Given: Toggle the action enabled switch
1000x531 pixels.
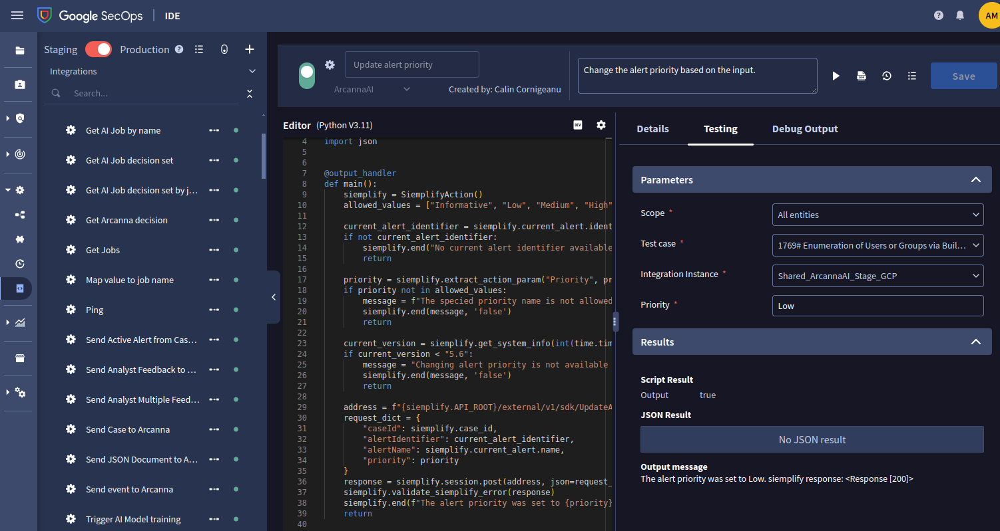Looking at the screenshot, I should click(x=307, y=76).
